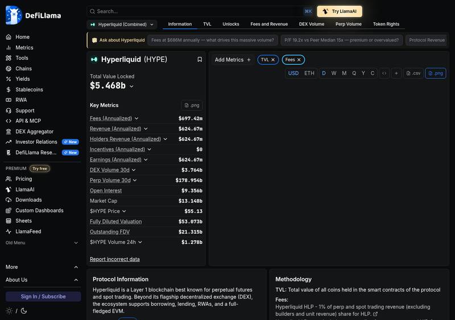This screenshot has width=455, height=320.
Task: Expand Fees (Annualized) details
Action: coord(136,118)
